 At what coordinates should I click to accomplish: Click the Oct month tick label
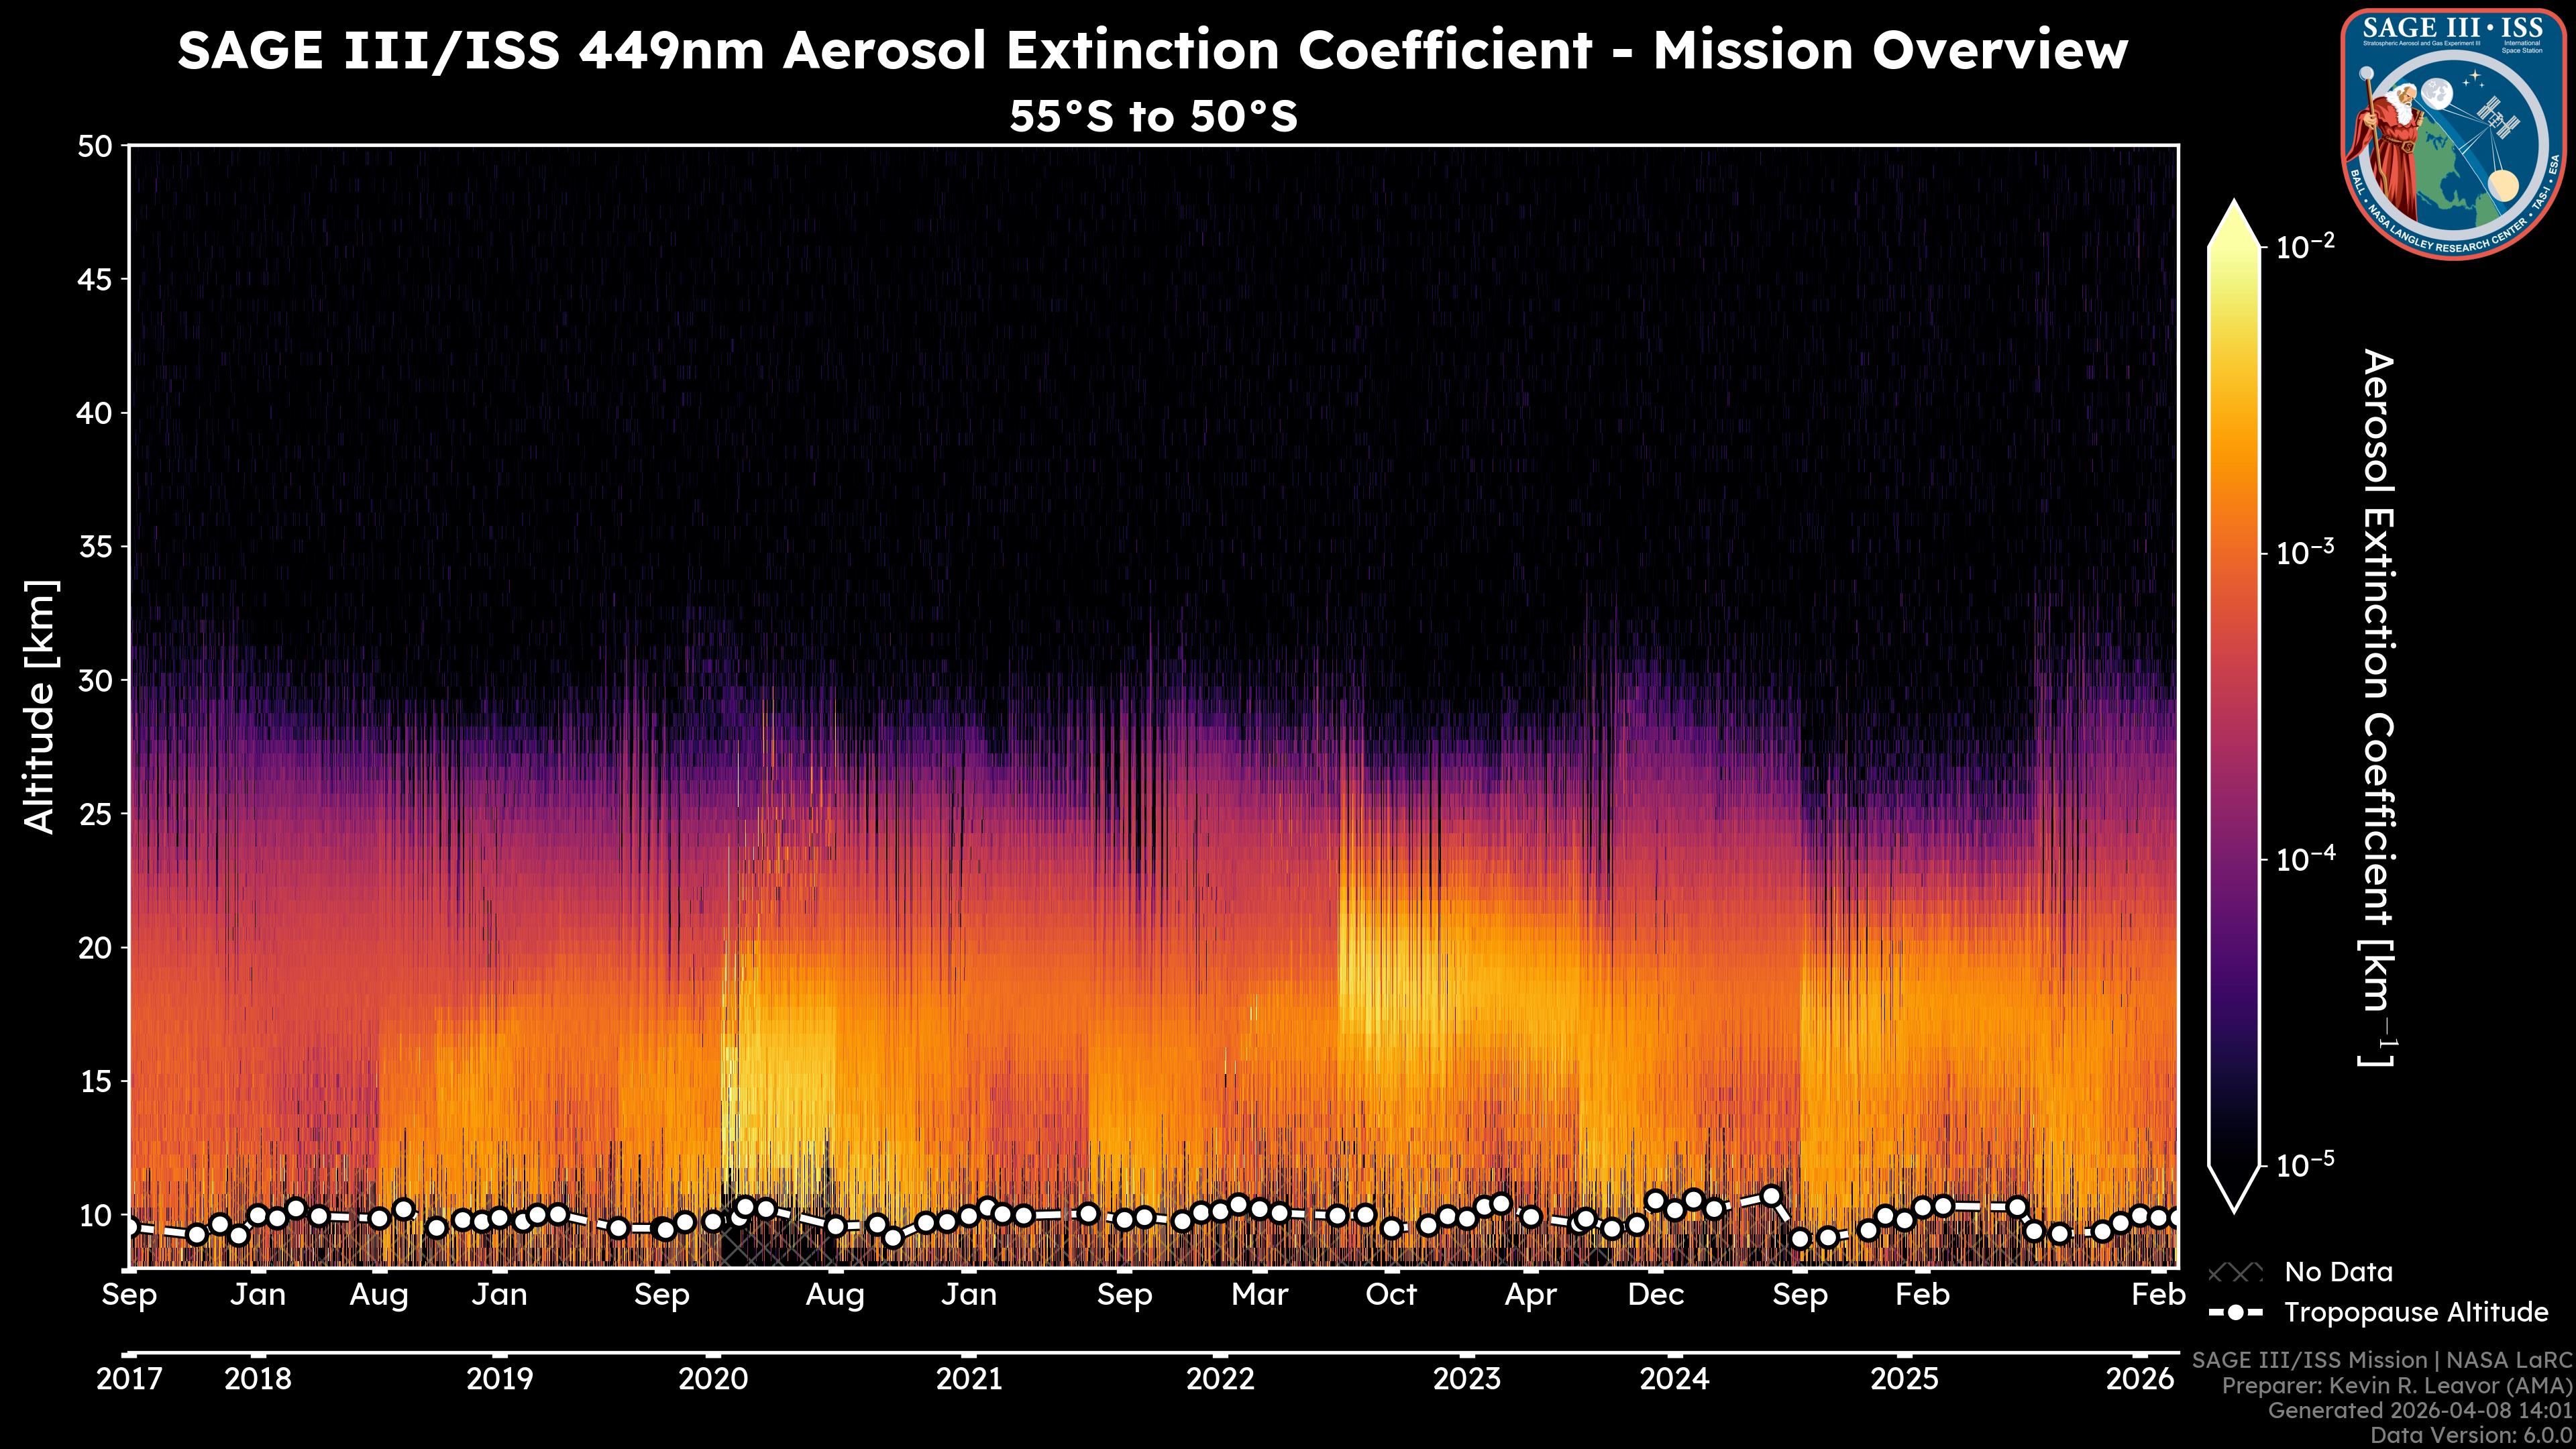point(1391,1294)
